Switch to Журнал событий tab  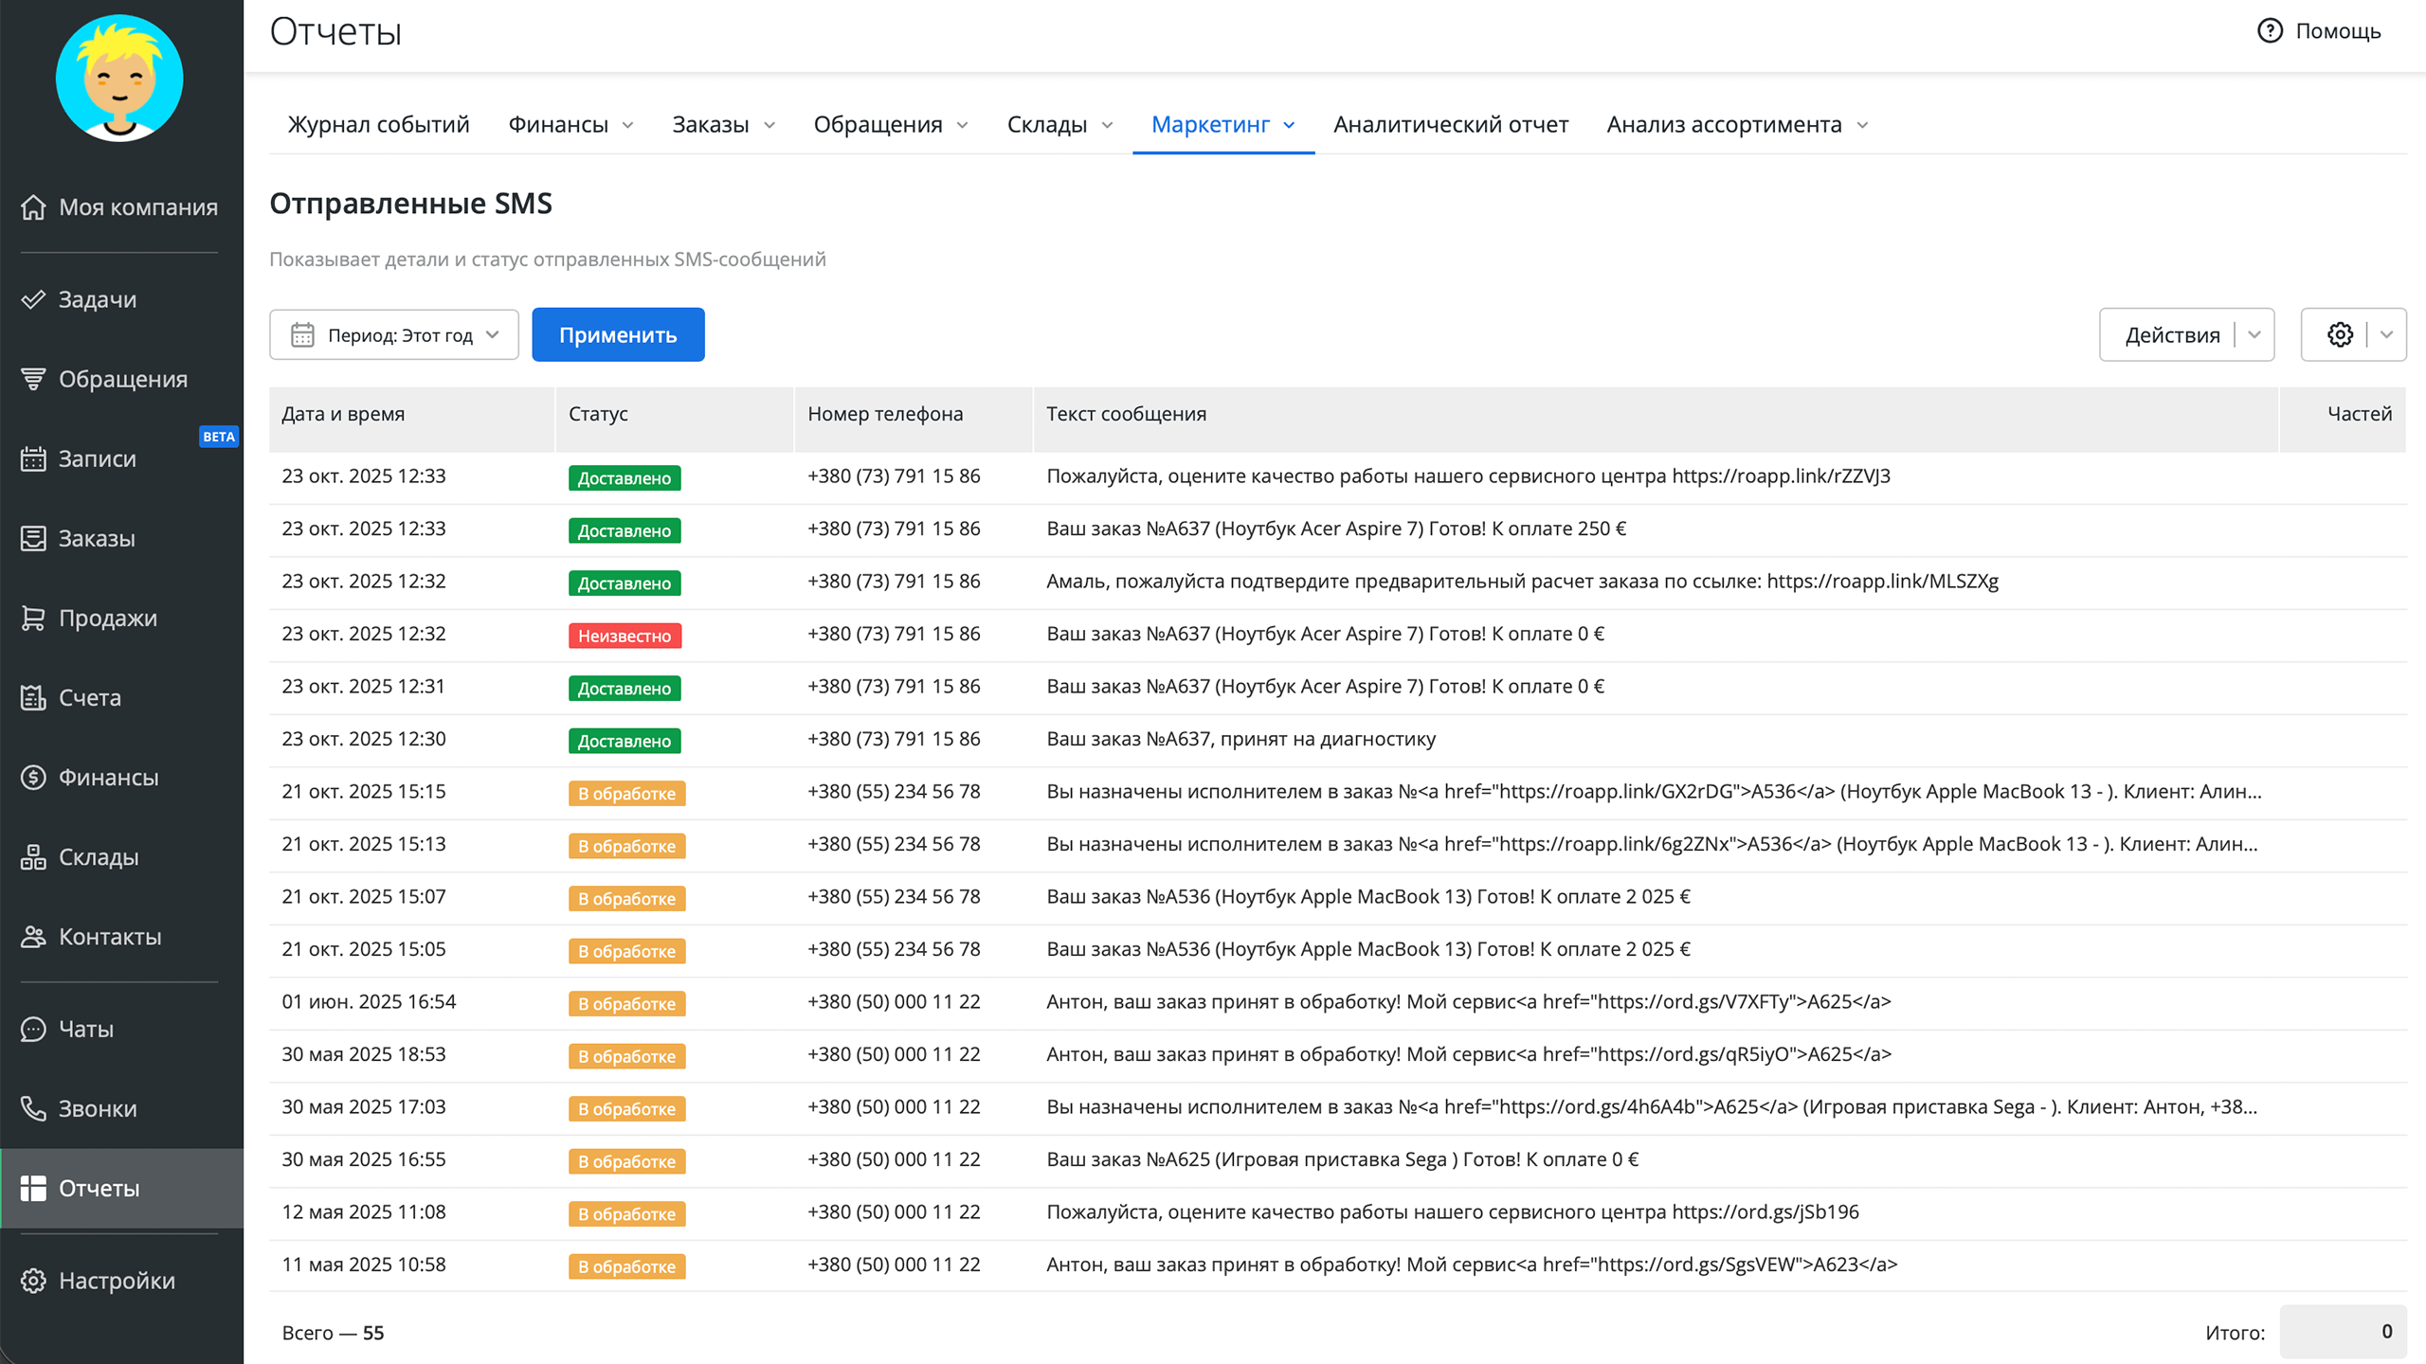(x=378, y=124)
